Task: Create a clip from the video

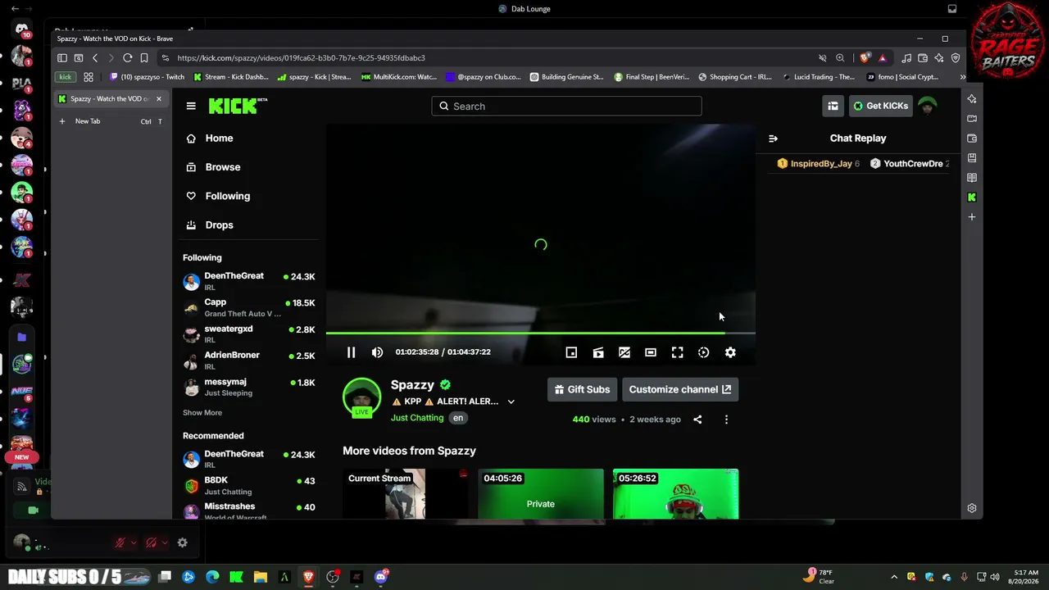Action: pyautogui.click(x=598, y=352)
